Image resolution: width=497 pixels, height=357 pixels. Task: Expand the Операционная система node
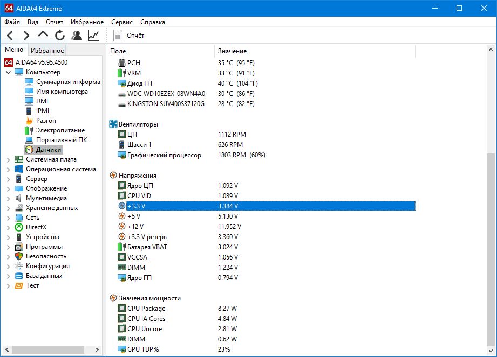coord(8,170)
